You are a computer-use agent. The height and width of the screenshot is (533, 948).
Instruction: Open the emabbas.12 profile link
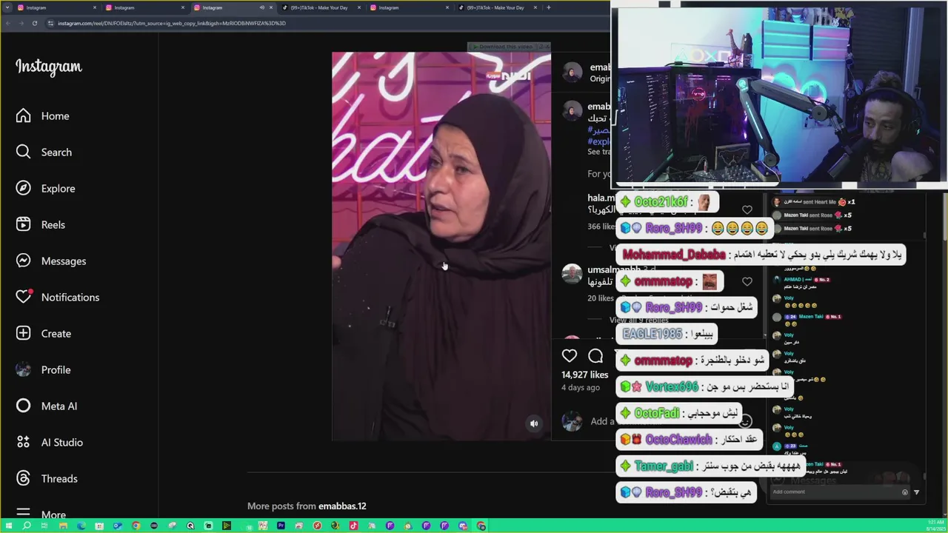342,506
